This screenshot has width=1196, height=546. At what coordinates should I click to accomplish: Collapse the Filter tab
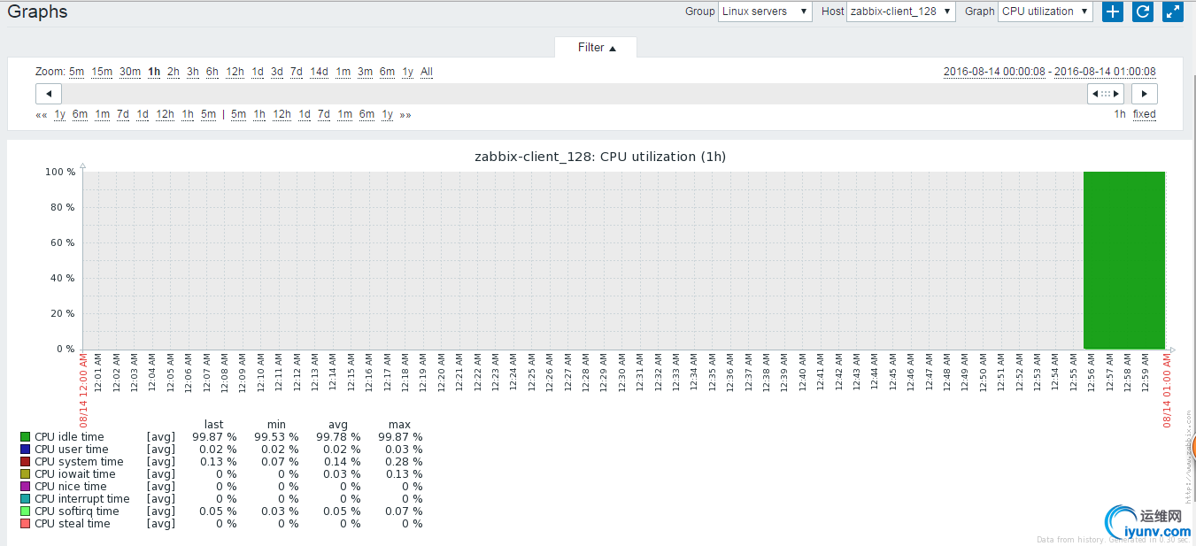point(596,48)
